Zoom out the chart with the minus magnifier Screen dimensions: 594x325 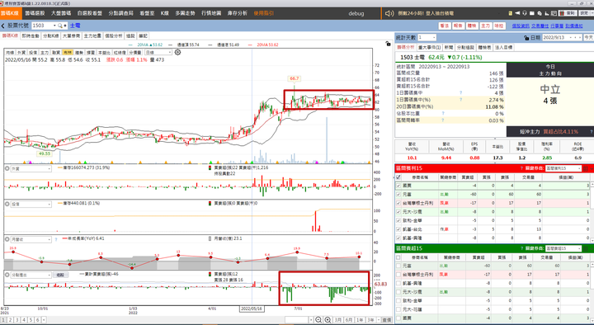coord(318,320)
